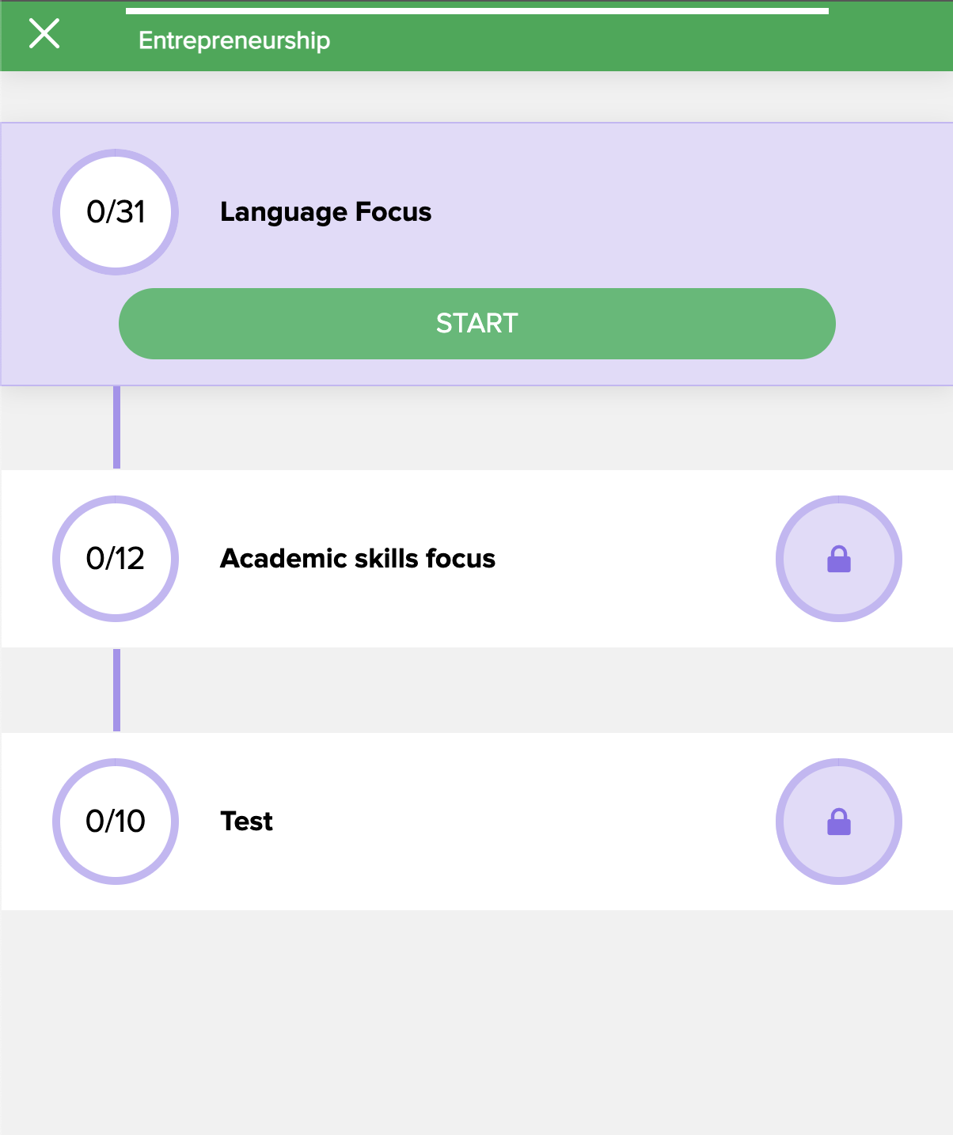Click the 0/12 progress circle
The width and height of the screenshot is (953, 1135).
coord(116,559)
